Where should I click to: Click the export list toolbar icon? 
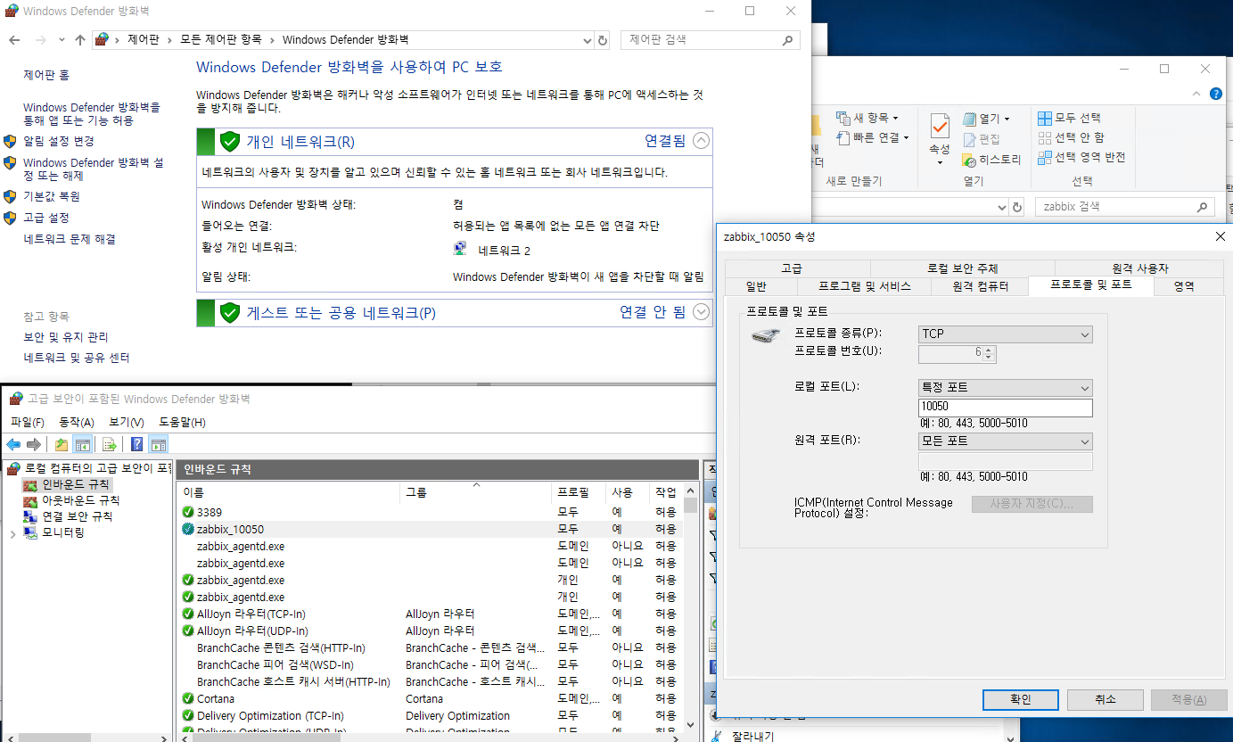(110, 444)
